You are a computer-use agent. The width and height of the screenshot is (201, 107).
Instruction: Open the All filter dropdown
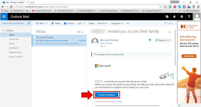80,32
